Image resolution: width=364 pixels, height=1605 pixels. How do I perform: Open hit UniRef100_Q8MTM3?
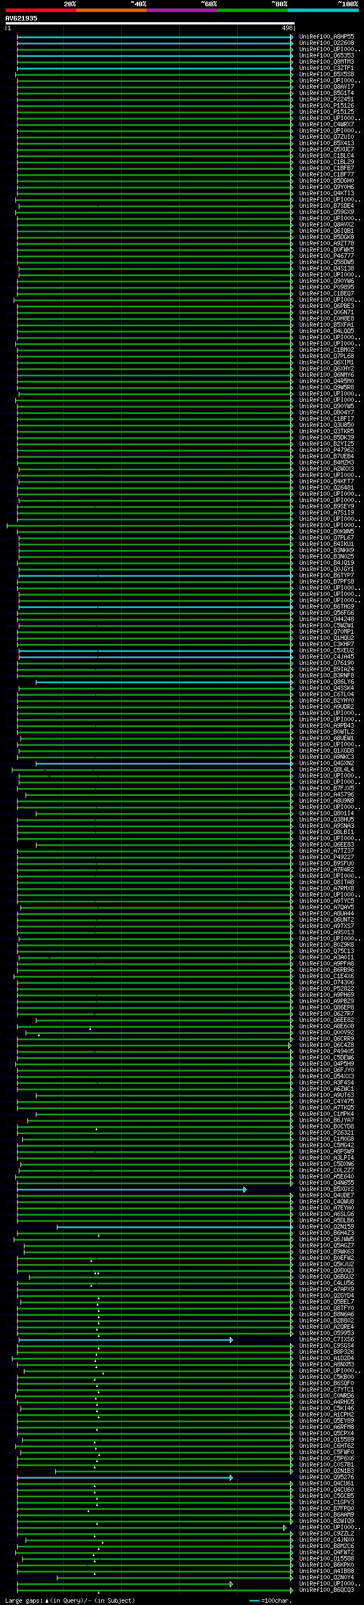tap(326, 61)
